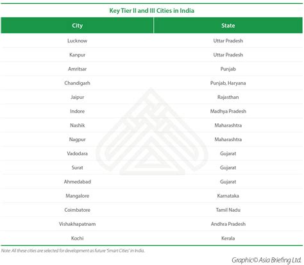Click the City column header

[x=77, y=26]
